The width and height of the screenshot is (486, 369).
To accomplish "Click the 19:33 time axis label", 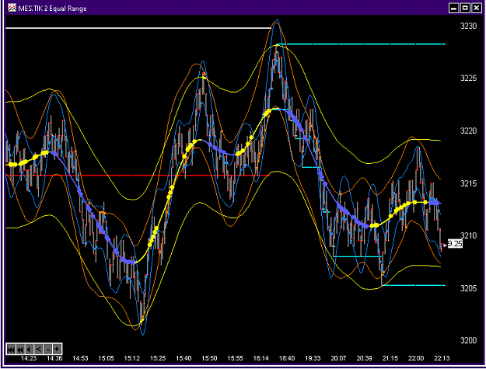I will pos(313,358).
